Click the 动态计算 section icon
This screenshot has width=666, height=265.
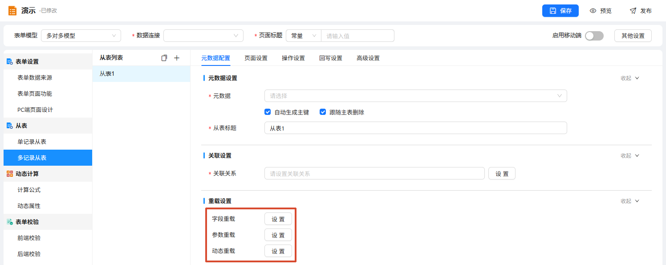(x=9, y=174)
